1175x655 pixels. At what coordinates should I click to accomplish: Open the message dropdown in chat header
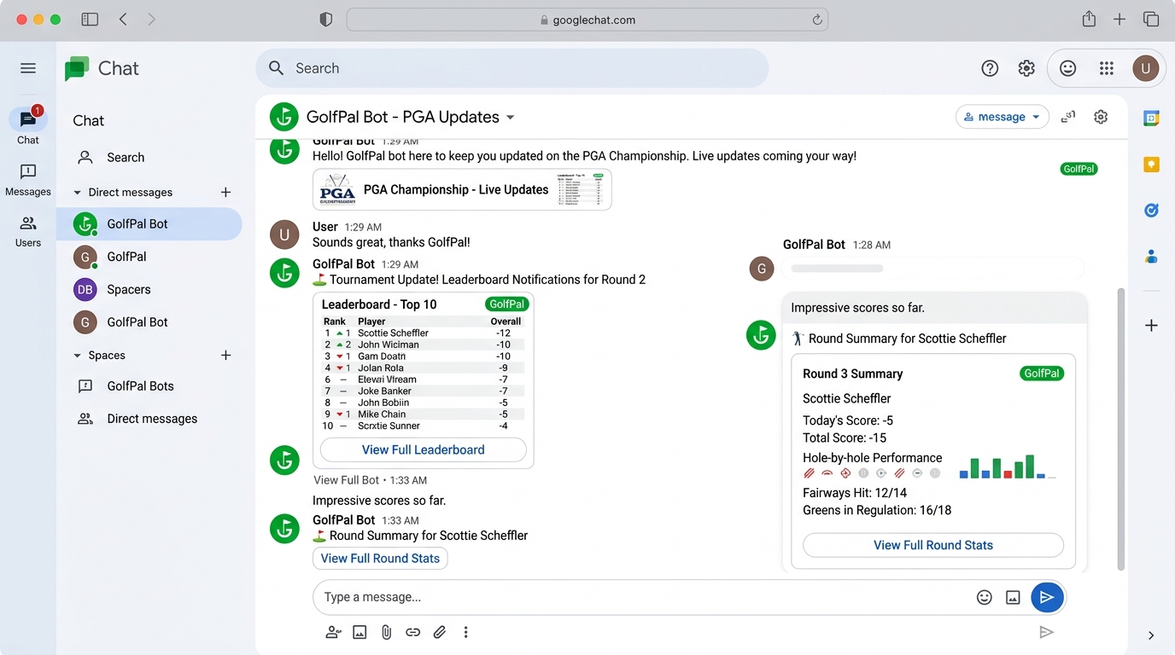[x=1002, y=117]
